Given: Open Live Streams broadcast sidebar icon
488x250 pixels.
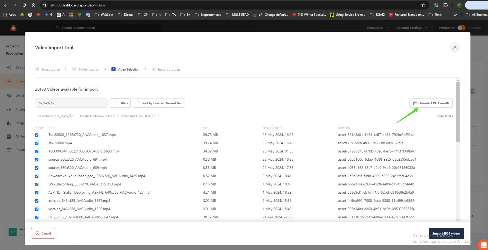Looking at the screenshot, I should (9, 96).
